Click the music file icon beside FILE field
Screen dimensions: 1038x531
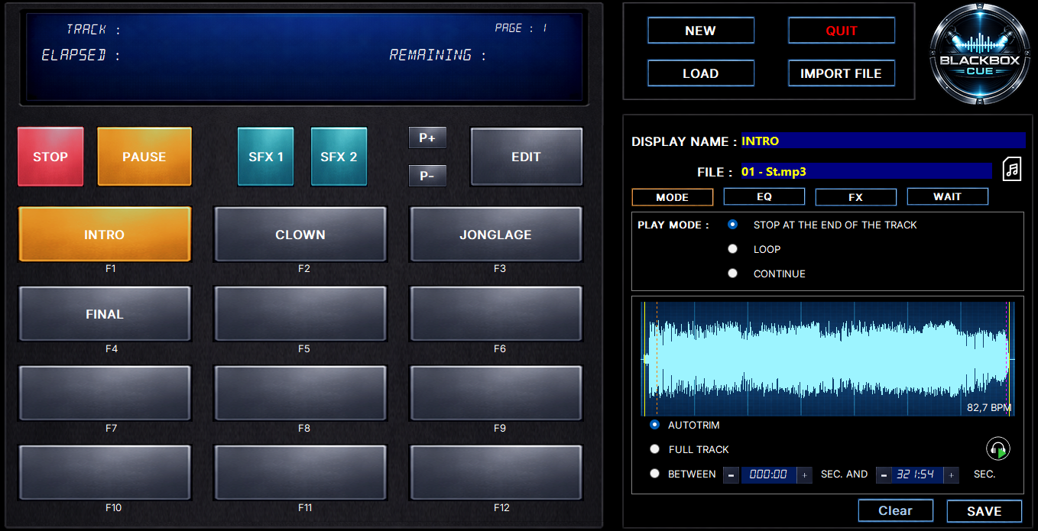[1011, 169]
